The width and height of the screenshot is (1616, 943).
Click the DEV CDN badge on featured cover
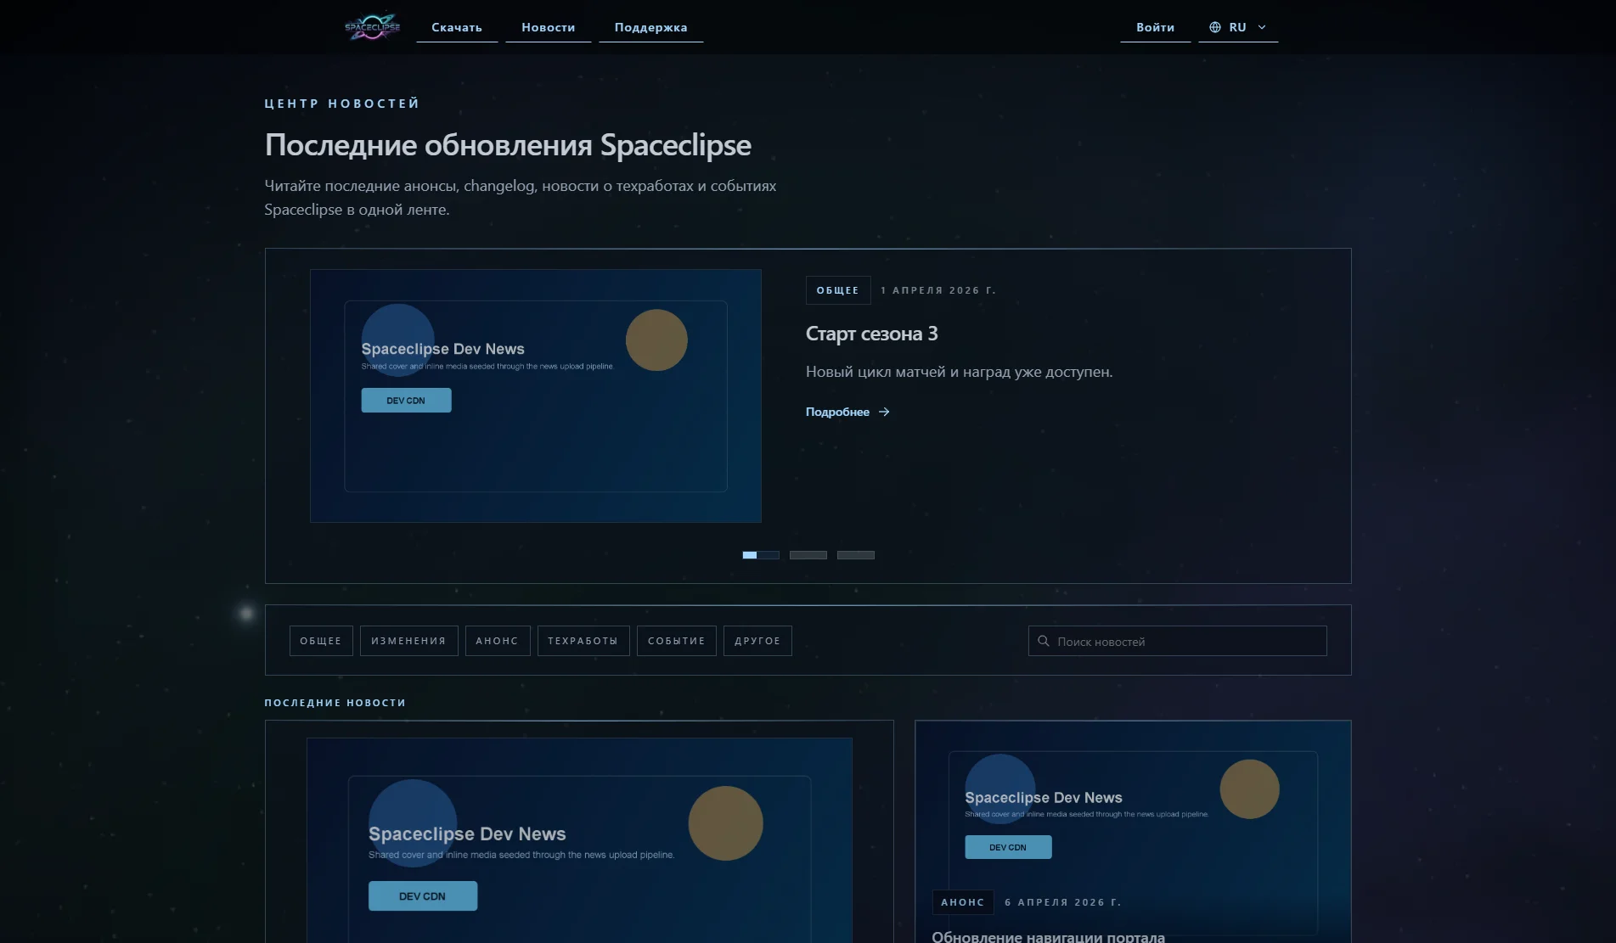[x=406, y=400]
